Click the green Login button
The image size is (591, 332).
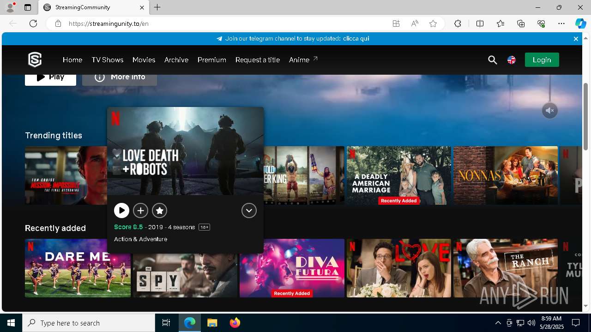click(542, 59)
